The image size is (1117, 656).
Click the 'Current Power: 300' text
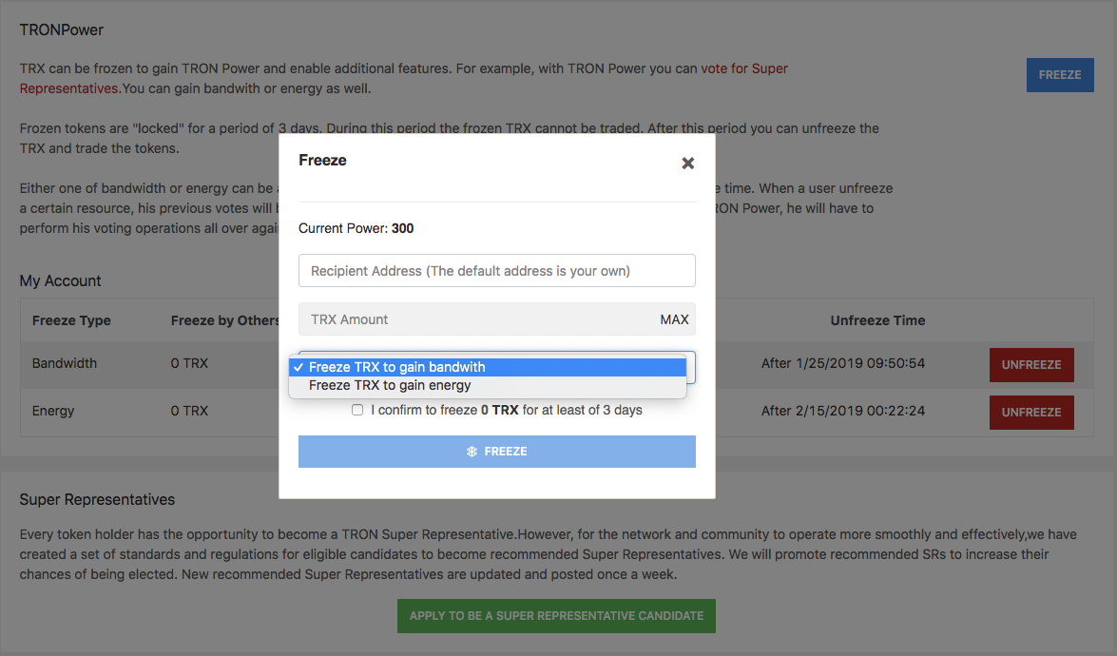tap(356, 228)
